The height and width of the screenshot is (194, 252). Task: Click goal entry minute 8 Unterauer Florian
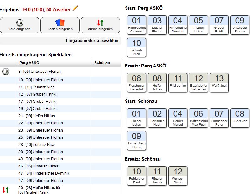tap(39, 72)
